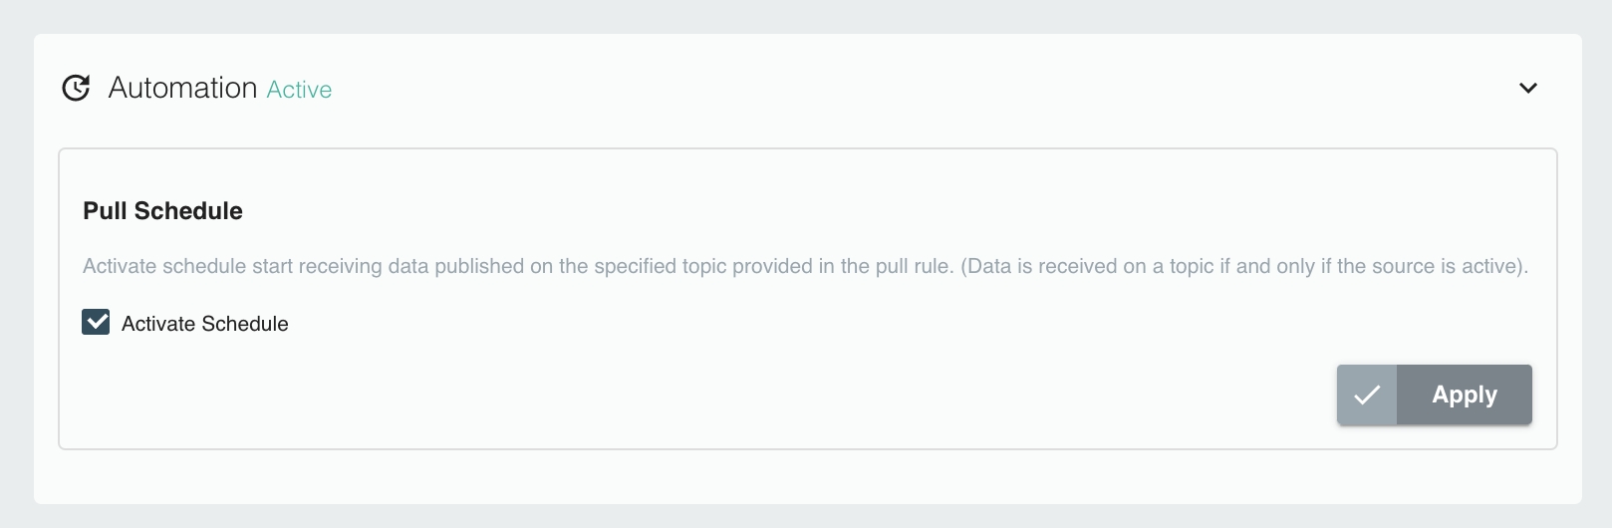Screen dimensions: 1612x528
Task: Click the word "Apply" on the button
Action: pyautogui.click(x=1464, y=396)
